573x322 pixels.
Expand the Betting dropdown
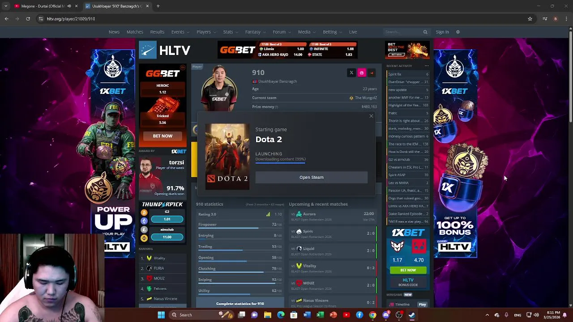332,32
